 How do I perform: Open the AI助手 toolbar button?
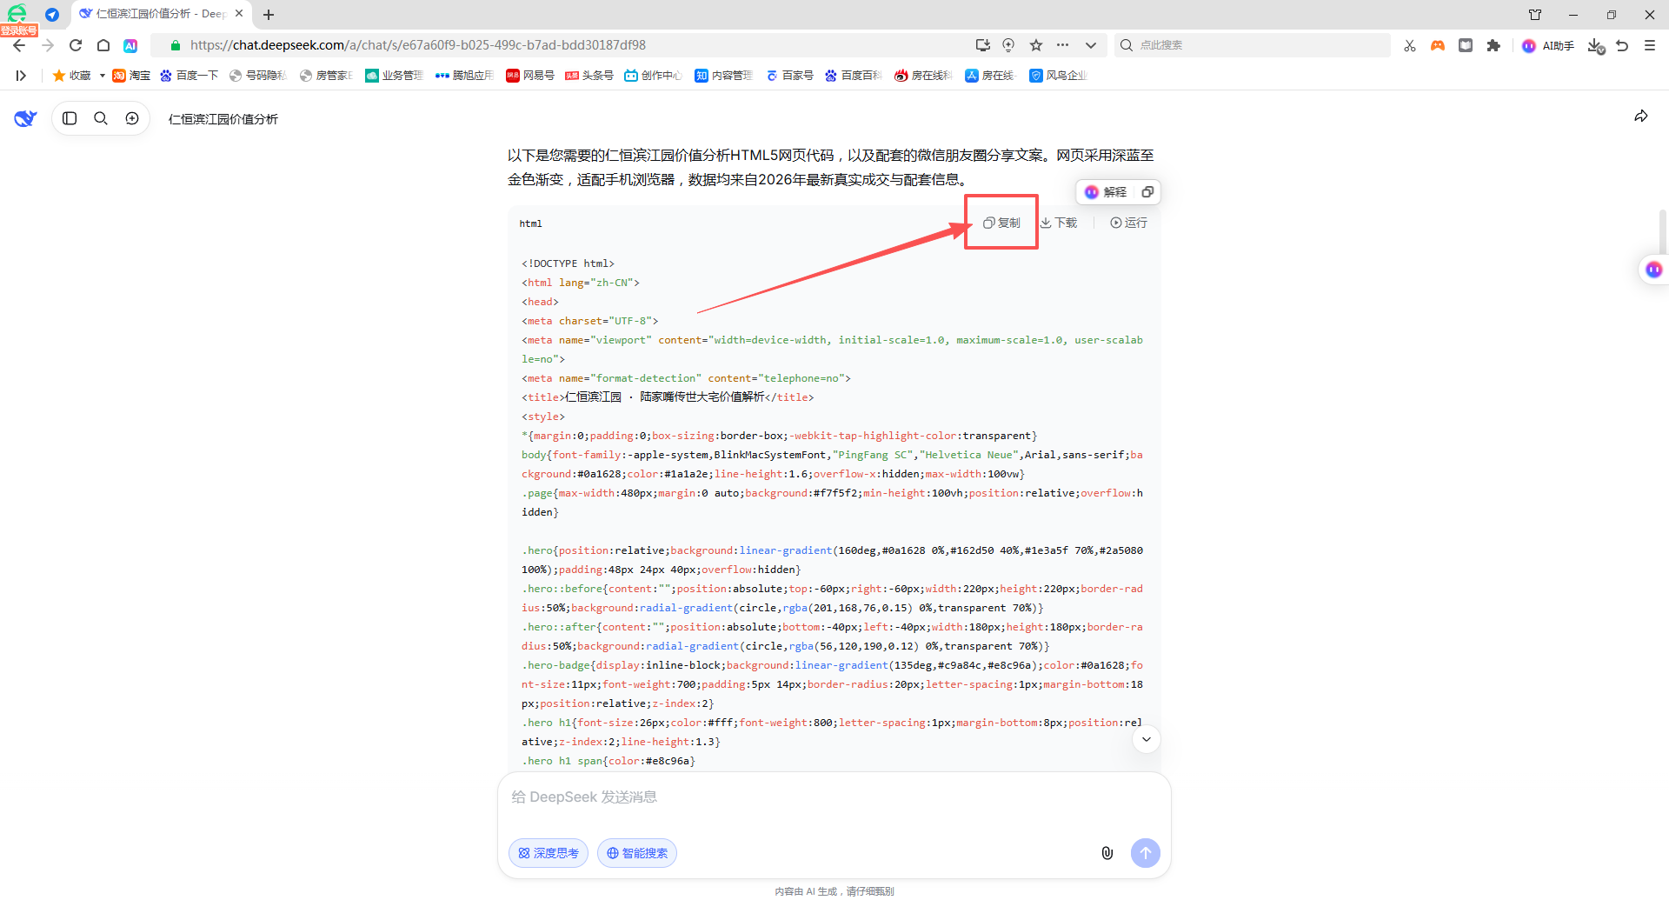tap(1548, 45)
